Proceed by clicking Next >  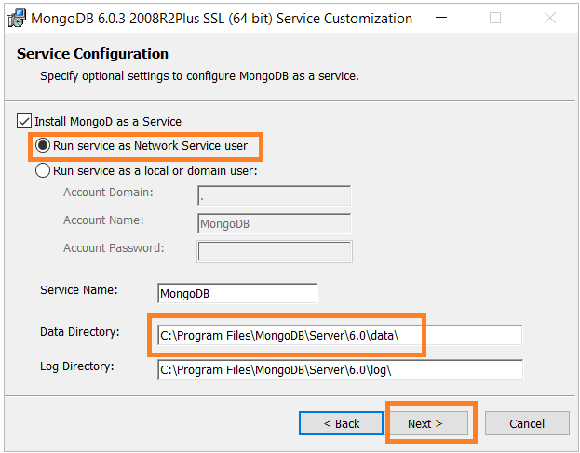point(425,423)
